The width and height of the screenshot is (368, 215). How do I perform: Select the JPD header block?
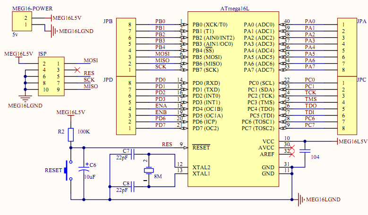tap(126, 106)
